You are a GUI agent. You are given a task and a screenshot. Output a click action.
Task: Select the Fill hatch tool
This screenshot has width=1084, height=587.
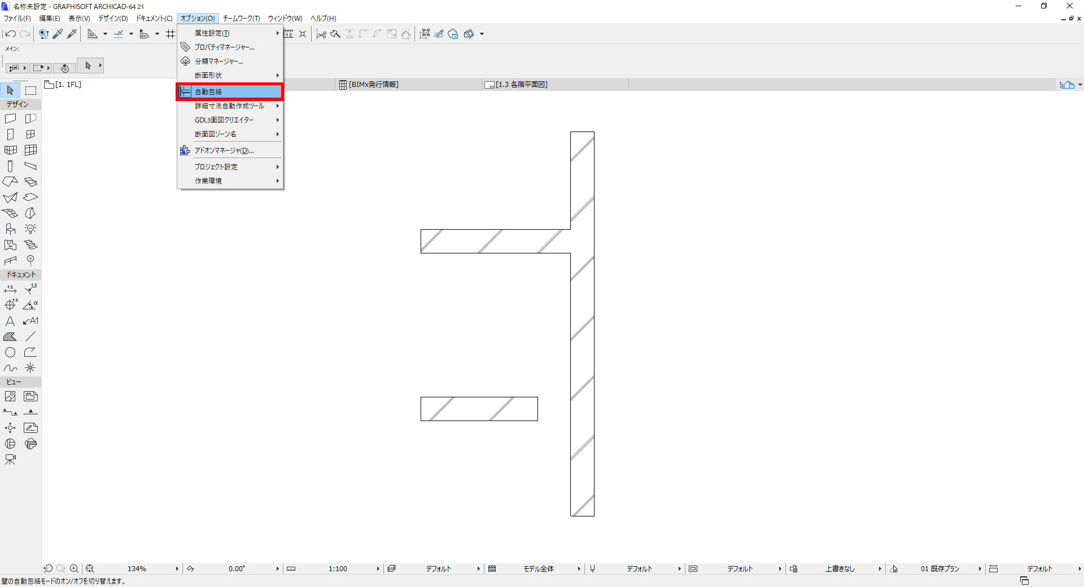(x=10, y=337)
